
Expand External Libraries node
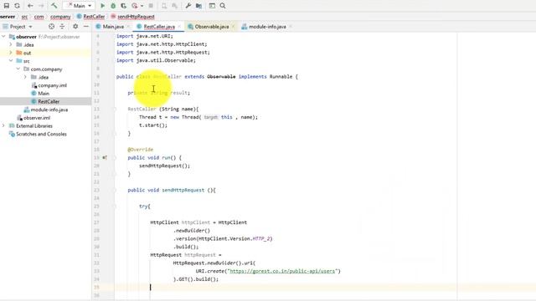point(3,126)
